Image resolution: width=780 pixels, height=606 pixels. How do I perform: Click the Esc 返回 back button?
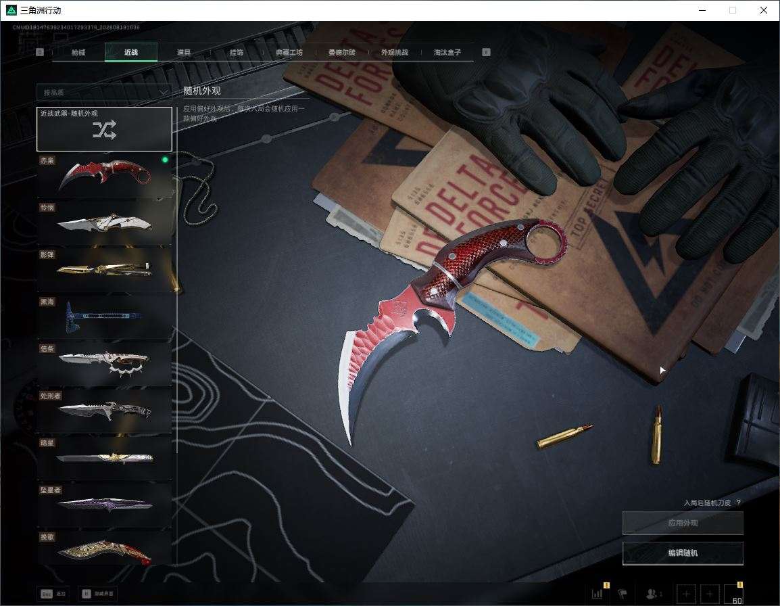click(53, 594)
